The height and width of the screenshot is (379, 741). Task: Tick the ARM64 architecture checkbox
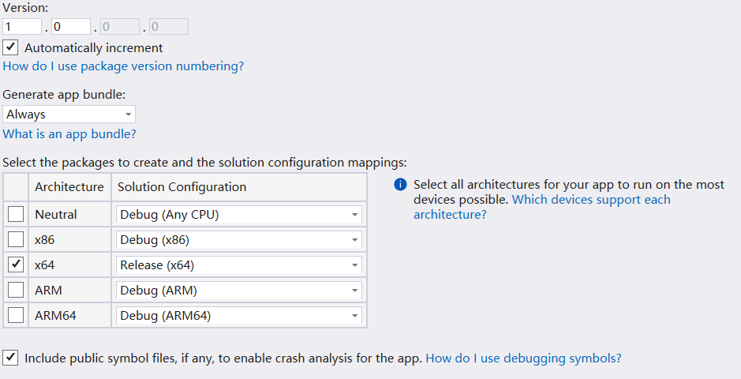pyautogui.click(x=16, y=315)
